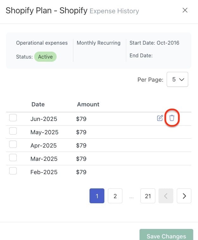
Task: Open the Per Page dropdown
Action: click(177, 79)
